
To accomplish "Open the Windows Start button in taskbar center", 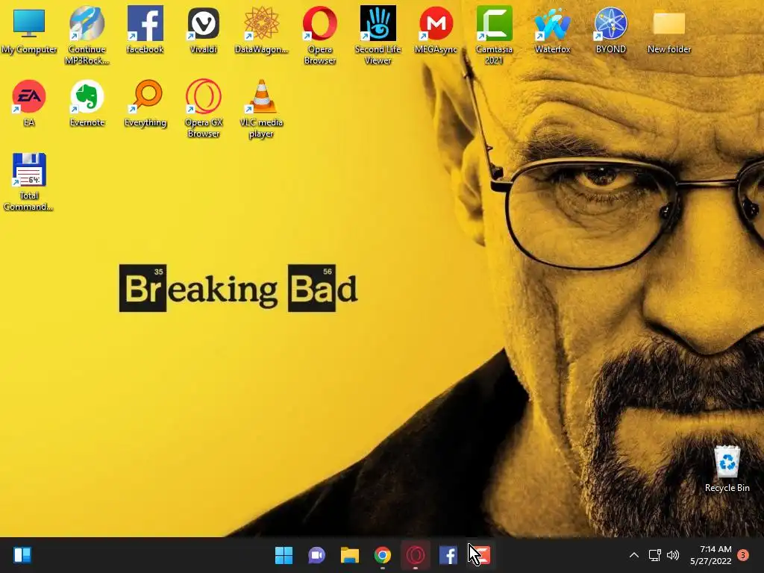I will click(x=284, y=555).
